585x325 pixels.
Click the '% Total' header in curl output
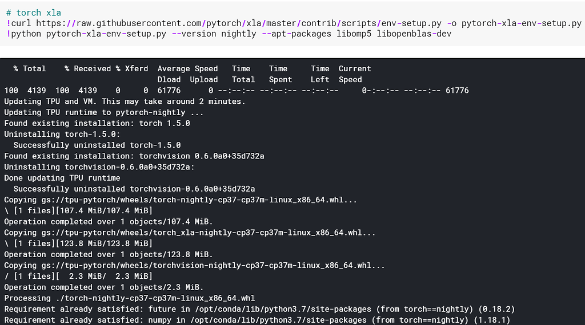(30, 68)
